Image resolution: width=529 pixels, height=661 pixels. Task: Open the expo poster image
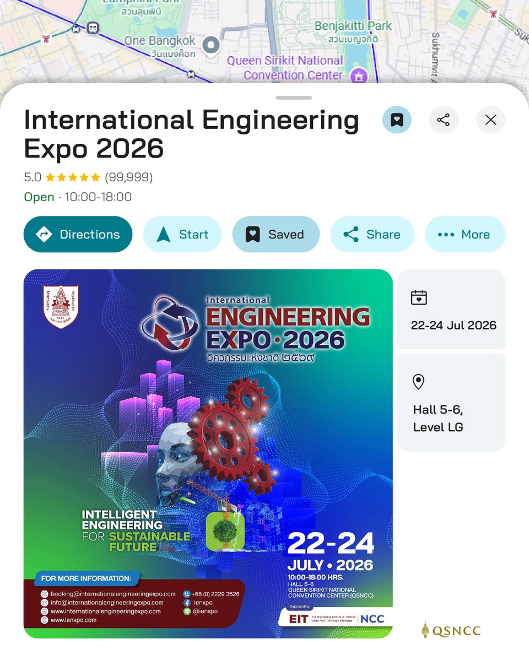pos(208,454)
